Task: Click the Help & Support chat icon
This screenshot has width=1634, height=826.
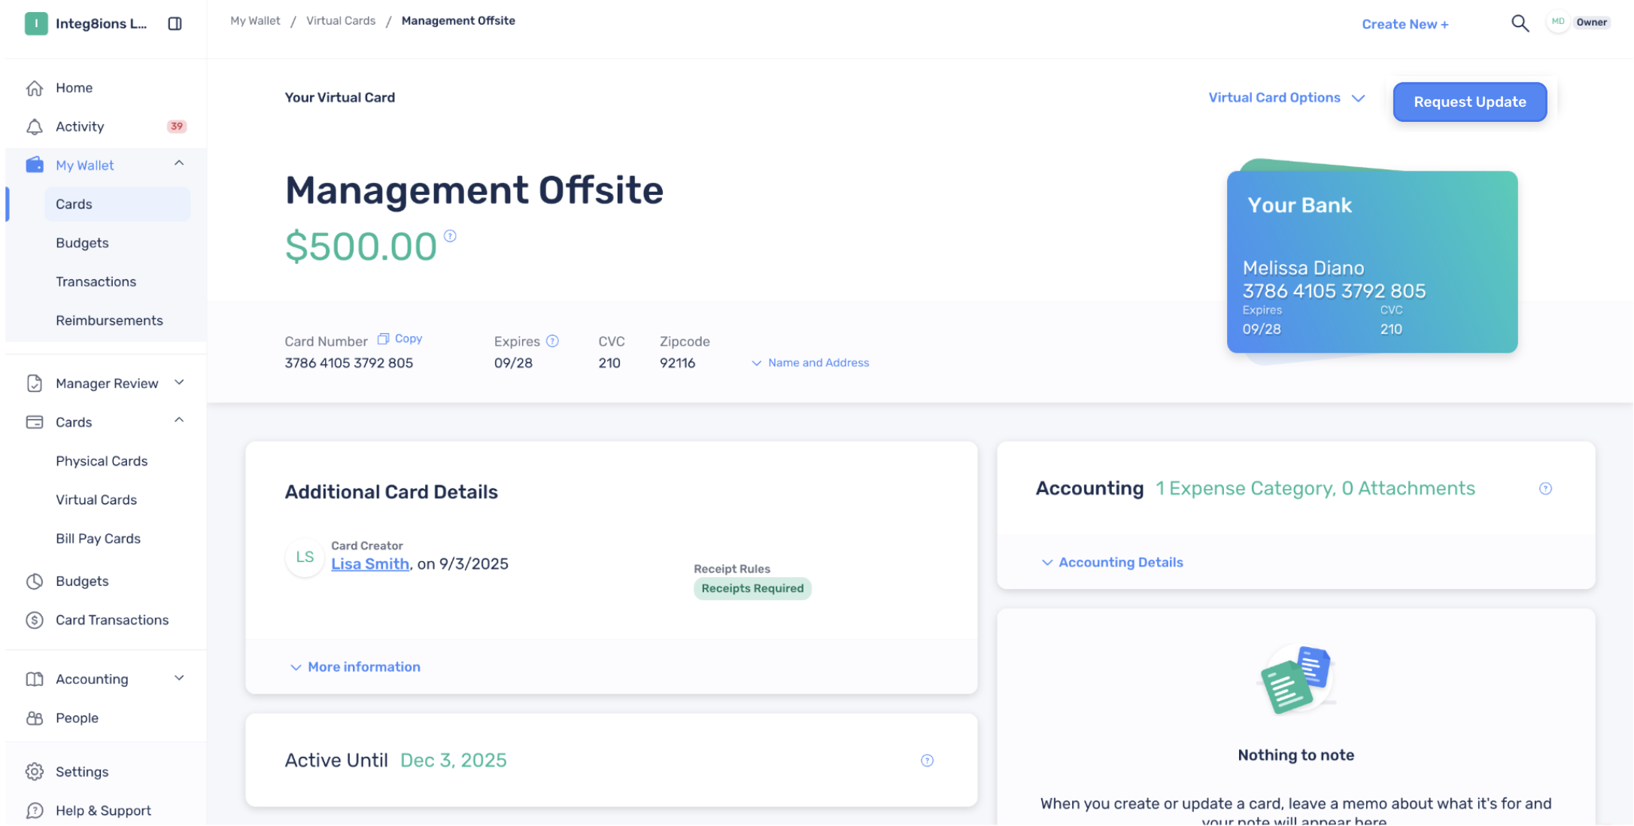Action: [35, 810]
